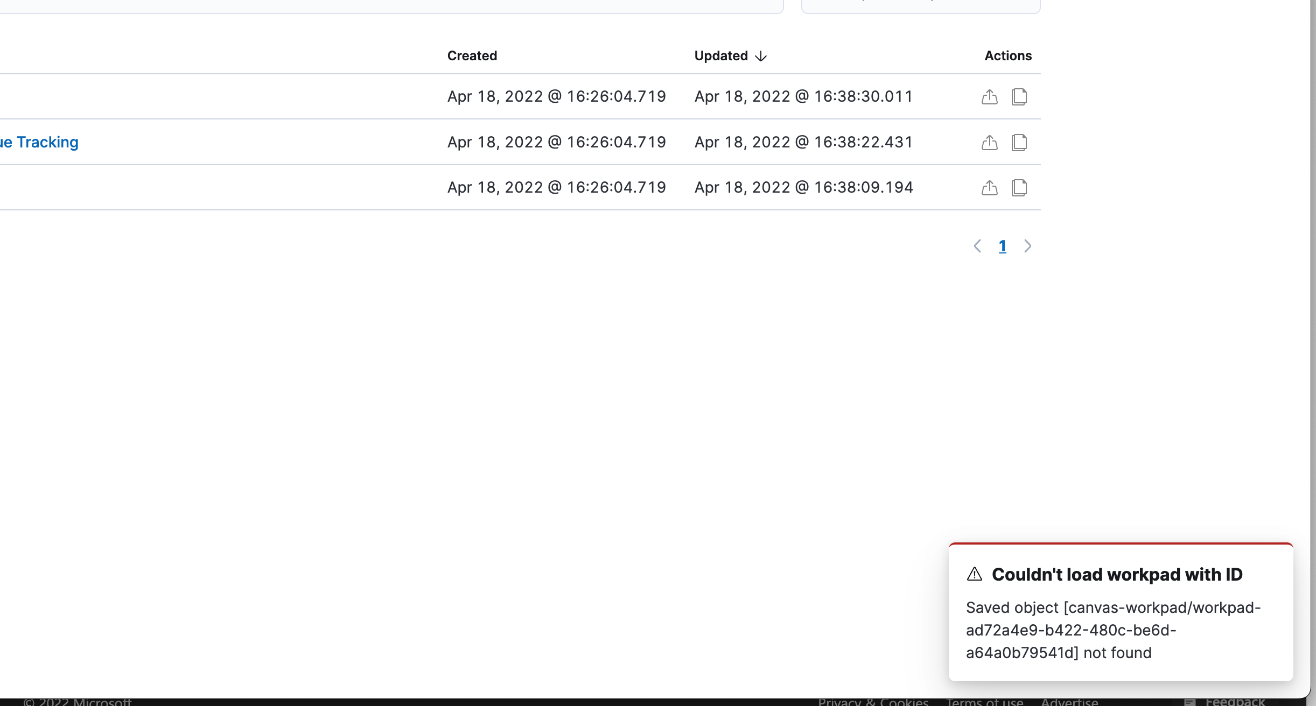Clone the Issue Tracking workpad
The image size is (1316, 706).
point(1019,142)
